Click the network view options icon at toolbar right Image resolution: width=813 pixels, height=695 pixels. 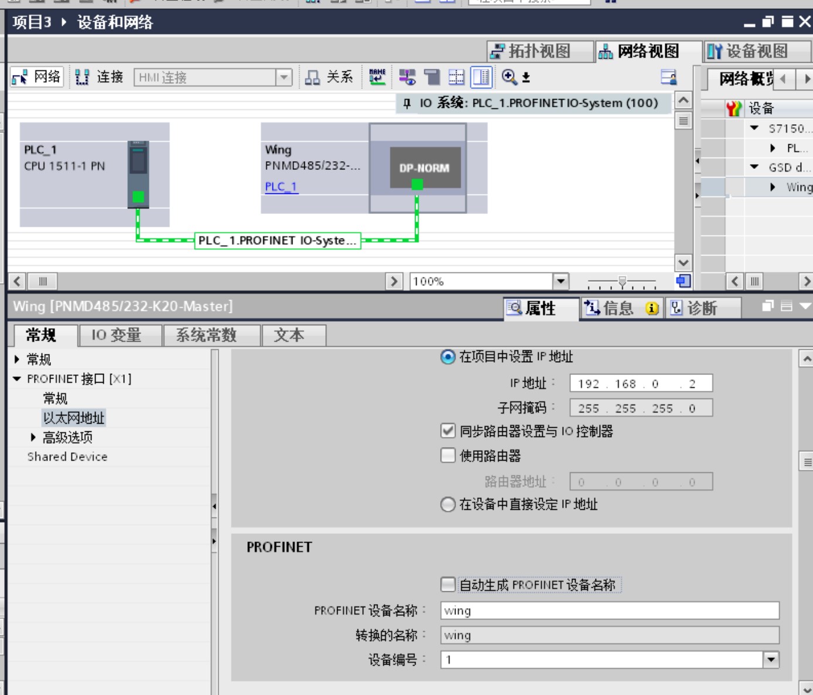[x=668, y=77]
